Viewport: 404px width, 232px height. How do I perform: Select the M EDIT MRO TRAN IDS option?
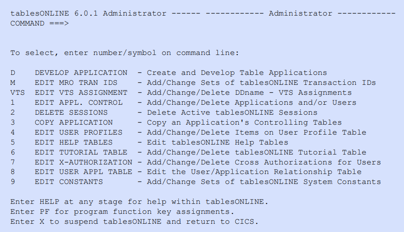click(x=64, y=83)
